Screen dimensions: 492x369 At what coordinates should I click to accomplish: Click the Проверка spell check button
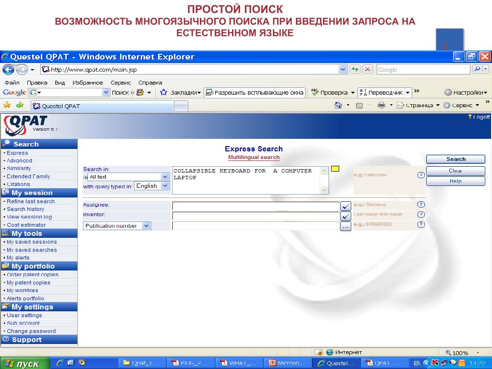(330, 93)
